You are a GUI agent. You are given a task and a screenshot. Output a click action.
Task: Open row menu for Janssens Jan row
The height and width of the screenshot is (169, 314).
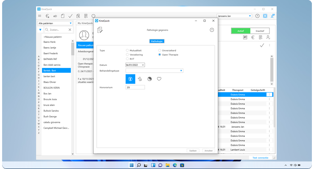[269, 127]
